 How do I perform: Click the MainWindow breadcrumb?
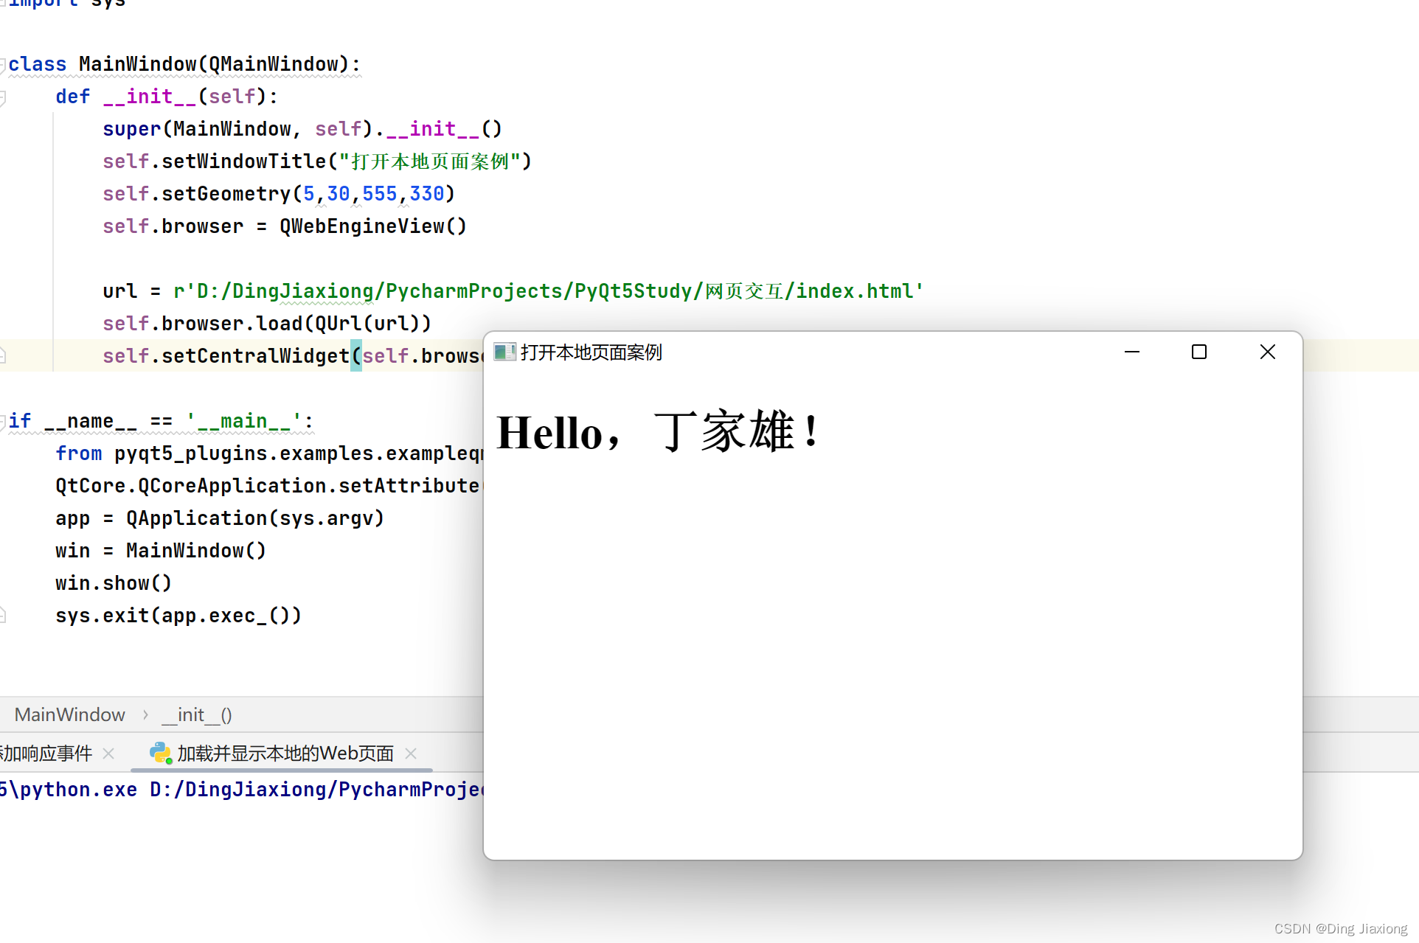pyautogui.click(x=69, y=714)
